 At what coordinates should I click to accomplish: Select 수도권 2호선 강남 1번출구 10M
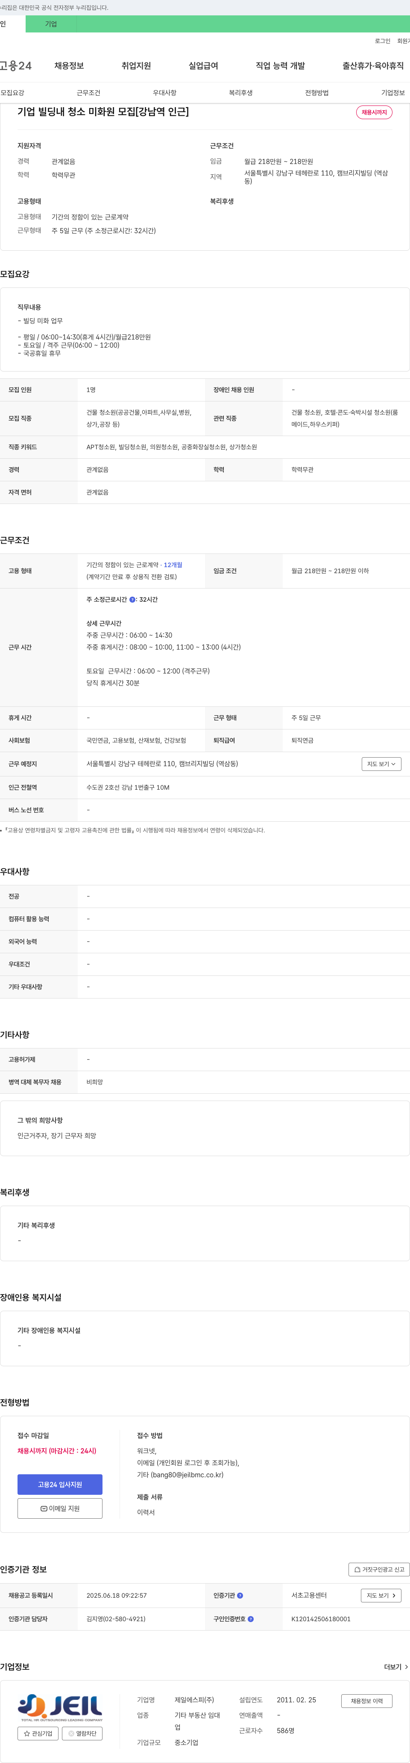pos(128,788)
